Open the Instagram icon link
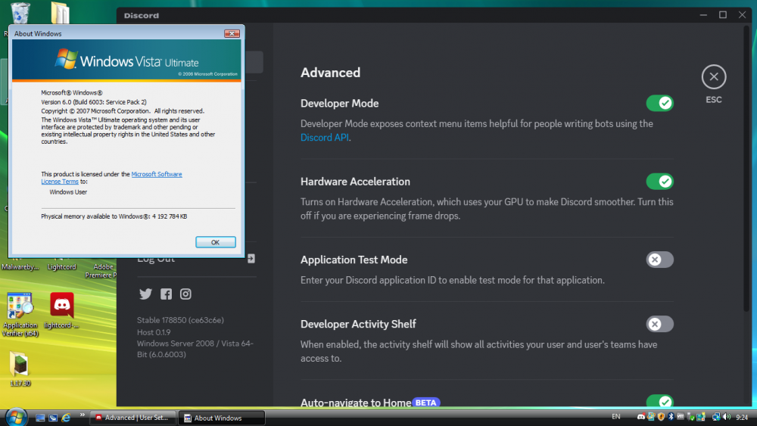The height and width of the screenshot is (426, 757). 185,294
